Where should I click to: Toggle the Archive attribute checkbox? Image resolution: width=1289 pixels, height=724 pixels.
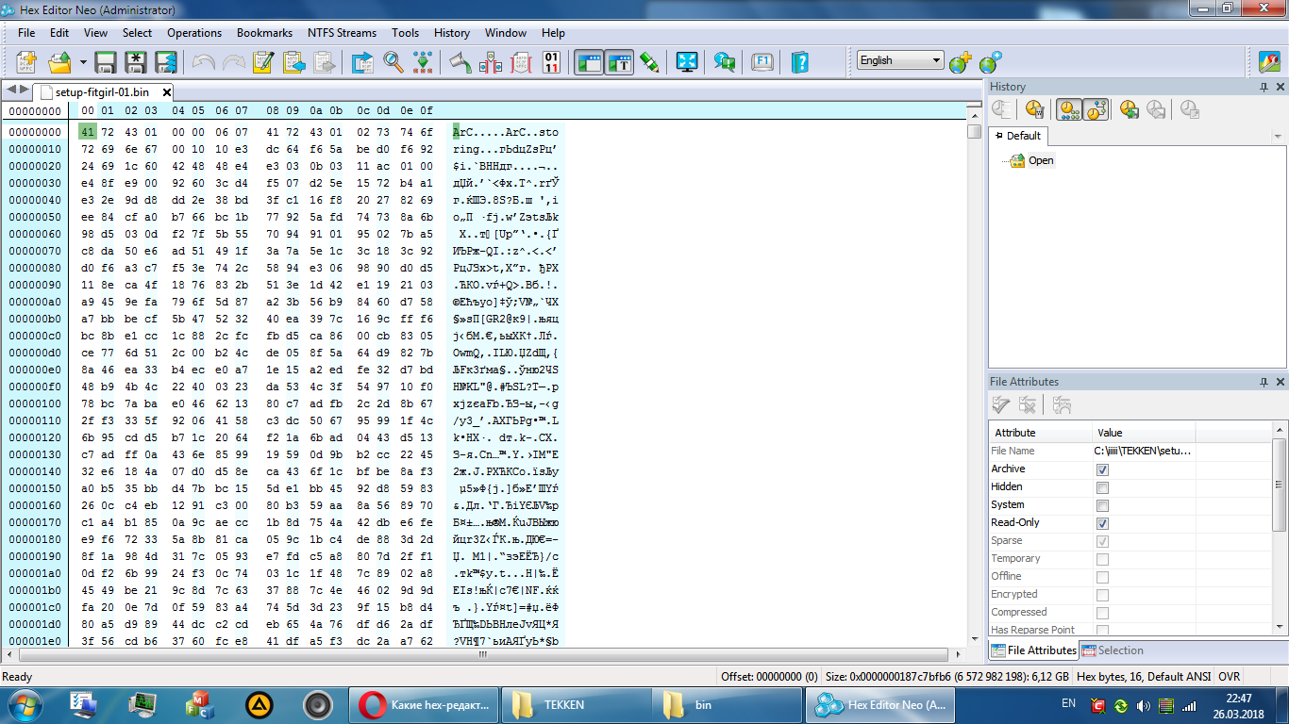(1102, 469)
